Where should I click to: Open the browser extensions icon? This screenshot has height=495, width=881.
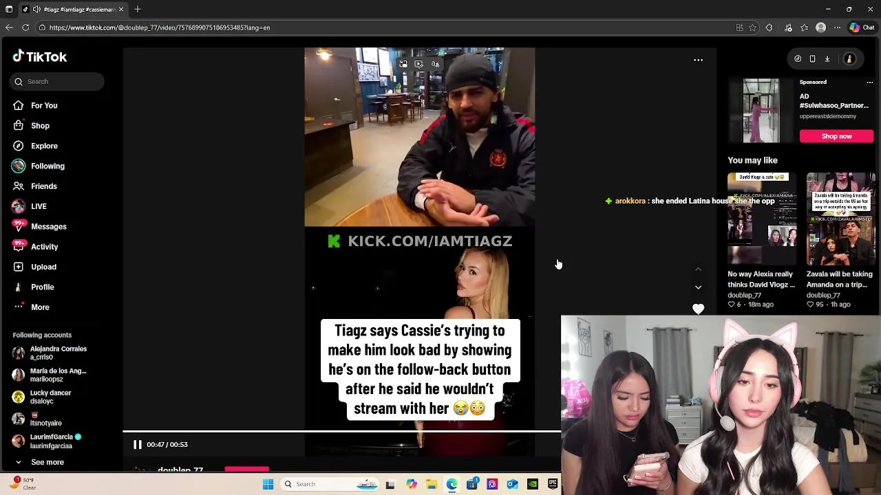769,27
